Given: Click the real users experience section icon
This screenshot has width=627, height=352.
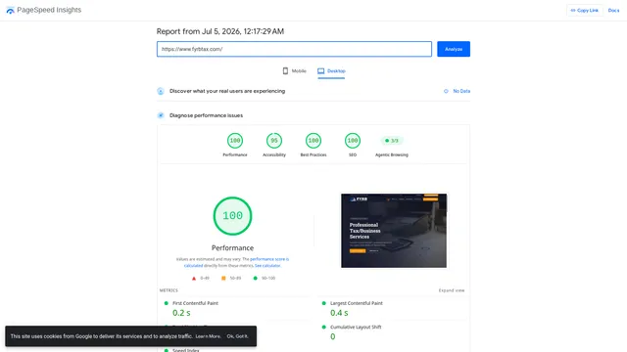Looking at the screenshot, I should point(161,91).
